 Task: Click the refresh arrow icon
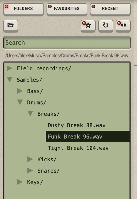point(106,25)
